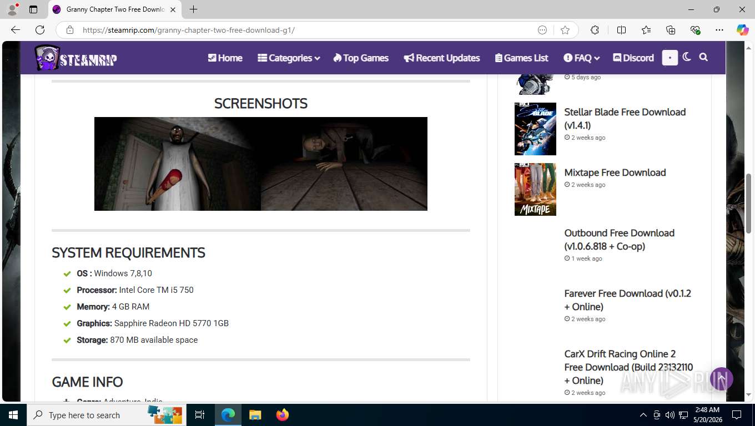
Task: Click the Granny screenshot with bat
Action: pyautogui.click(x=178, y=164)
